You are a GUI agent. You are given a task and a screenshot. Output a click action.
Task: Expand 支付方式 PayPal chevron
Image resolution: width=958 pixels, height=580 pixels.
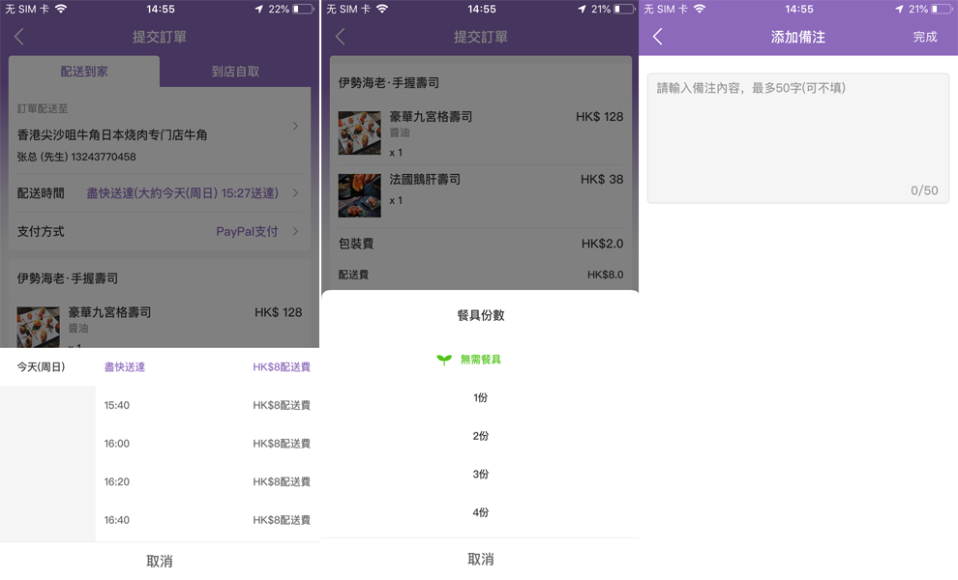click(295, 231)
